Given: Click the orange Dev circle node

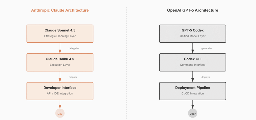Looking at the screenshot, I should (60, 114).
